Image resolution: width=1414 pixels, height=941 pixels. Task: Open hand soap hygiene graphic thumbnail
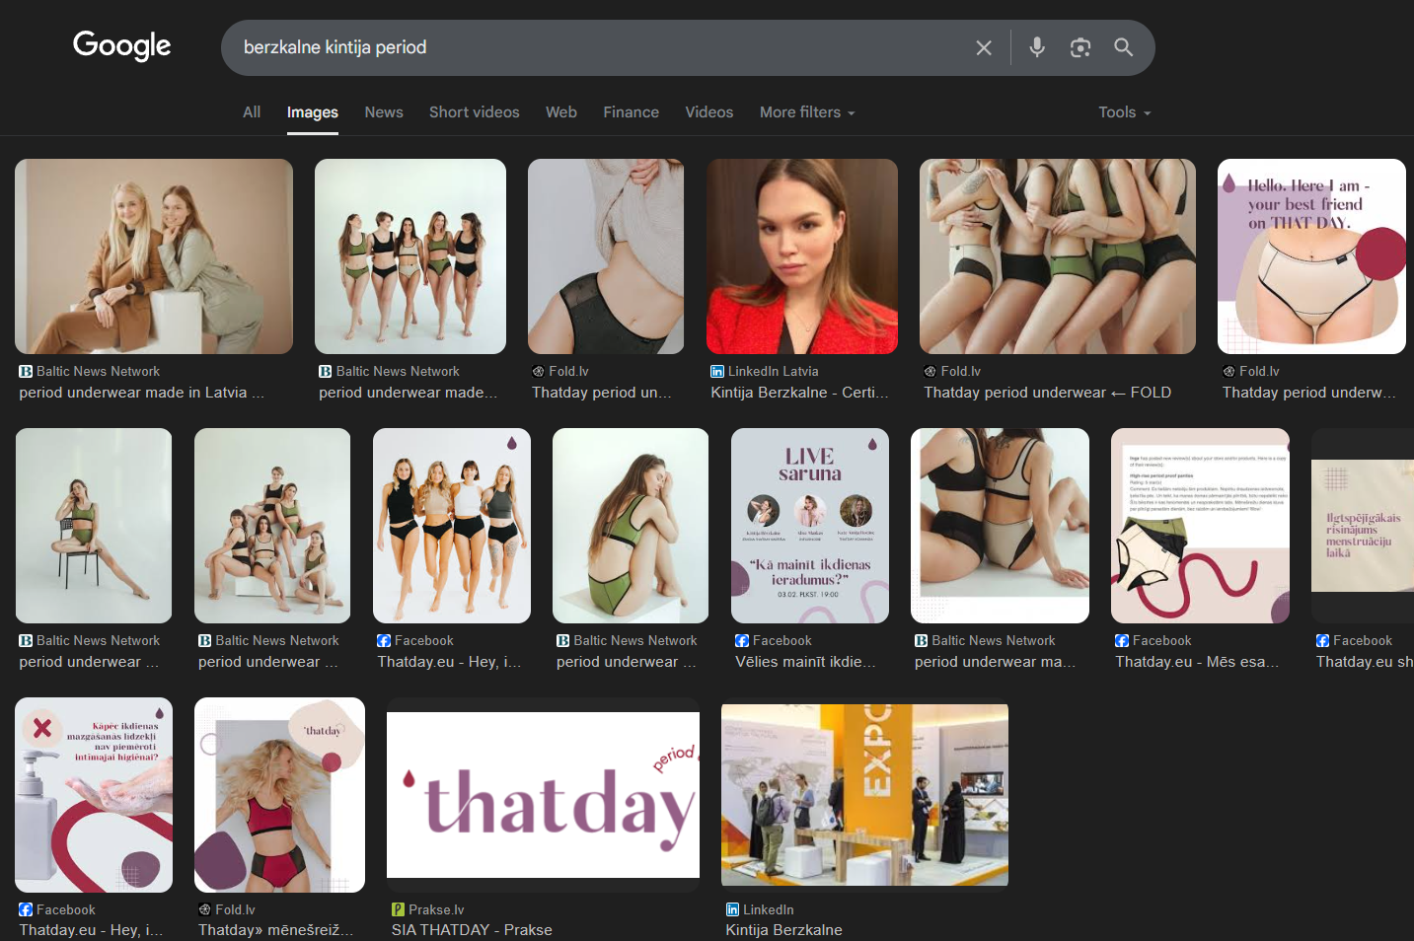[x=94, y=795]
